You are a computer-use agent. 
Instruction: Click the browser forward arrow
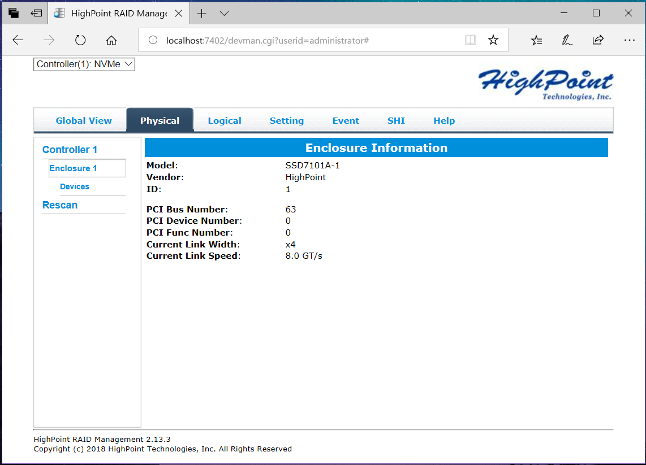49,40
